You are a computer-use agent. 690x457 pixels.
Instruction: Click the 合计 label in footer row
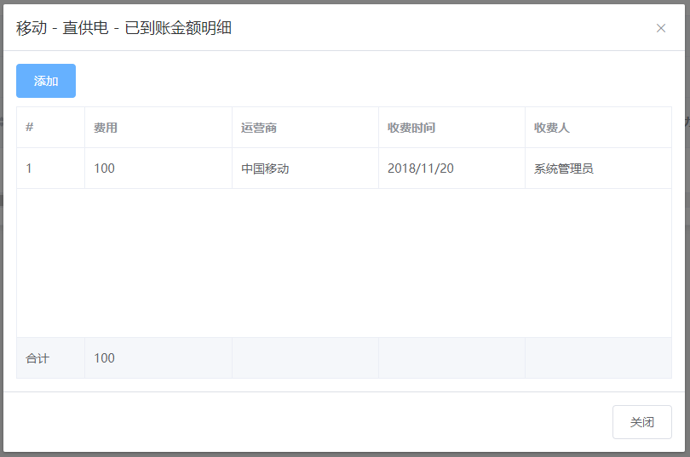coord(37,358)
